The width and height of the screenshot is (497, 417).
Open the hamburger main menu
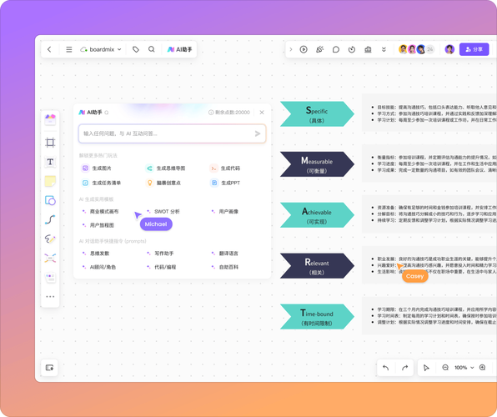(x=68, y=49)
